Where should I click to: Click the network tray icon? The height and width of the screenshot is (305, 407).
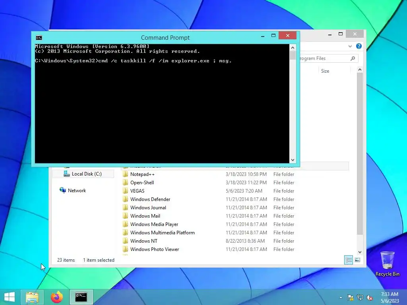(x=360, y=297)
